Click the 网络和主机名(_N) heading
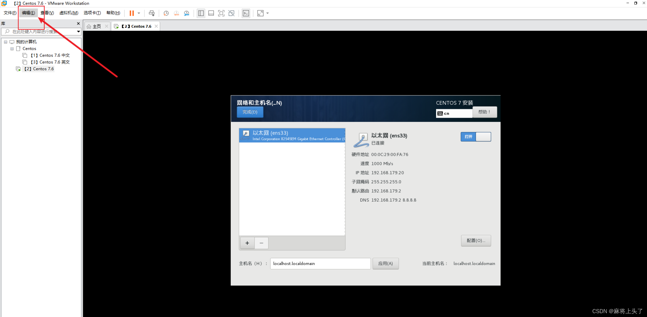 coord(259,103)
